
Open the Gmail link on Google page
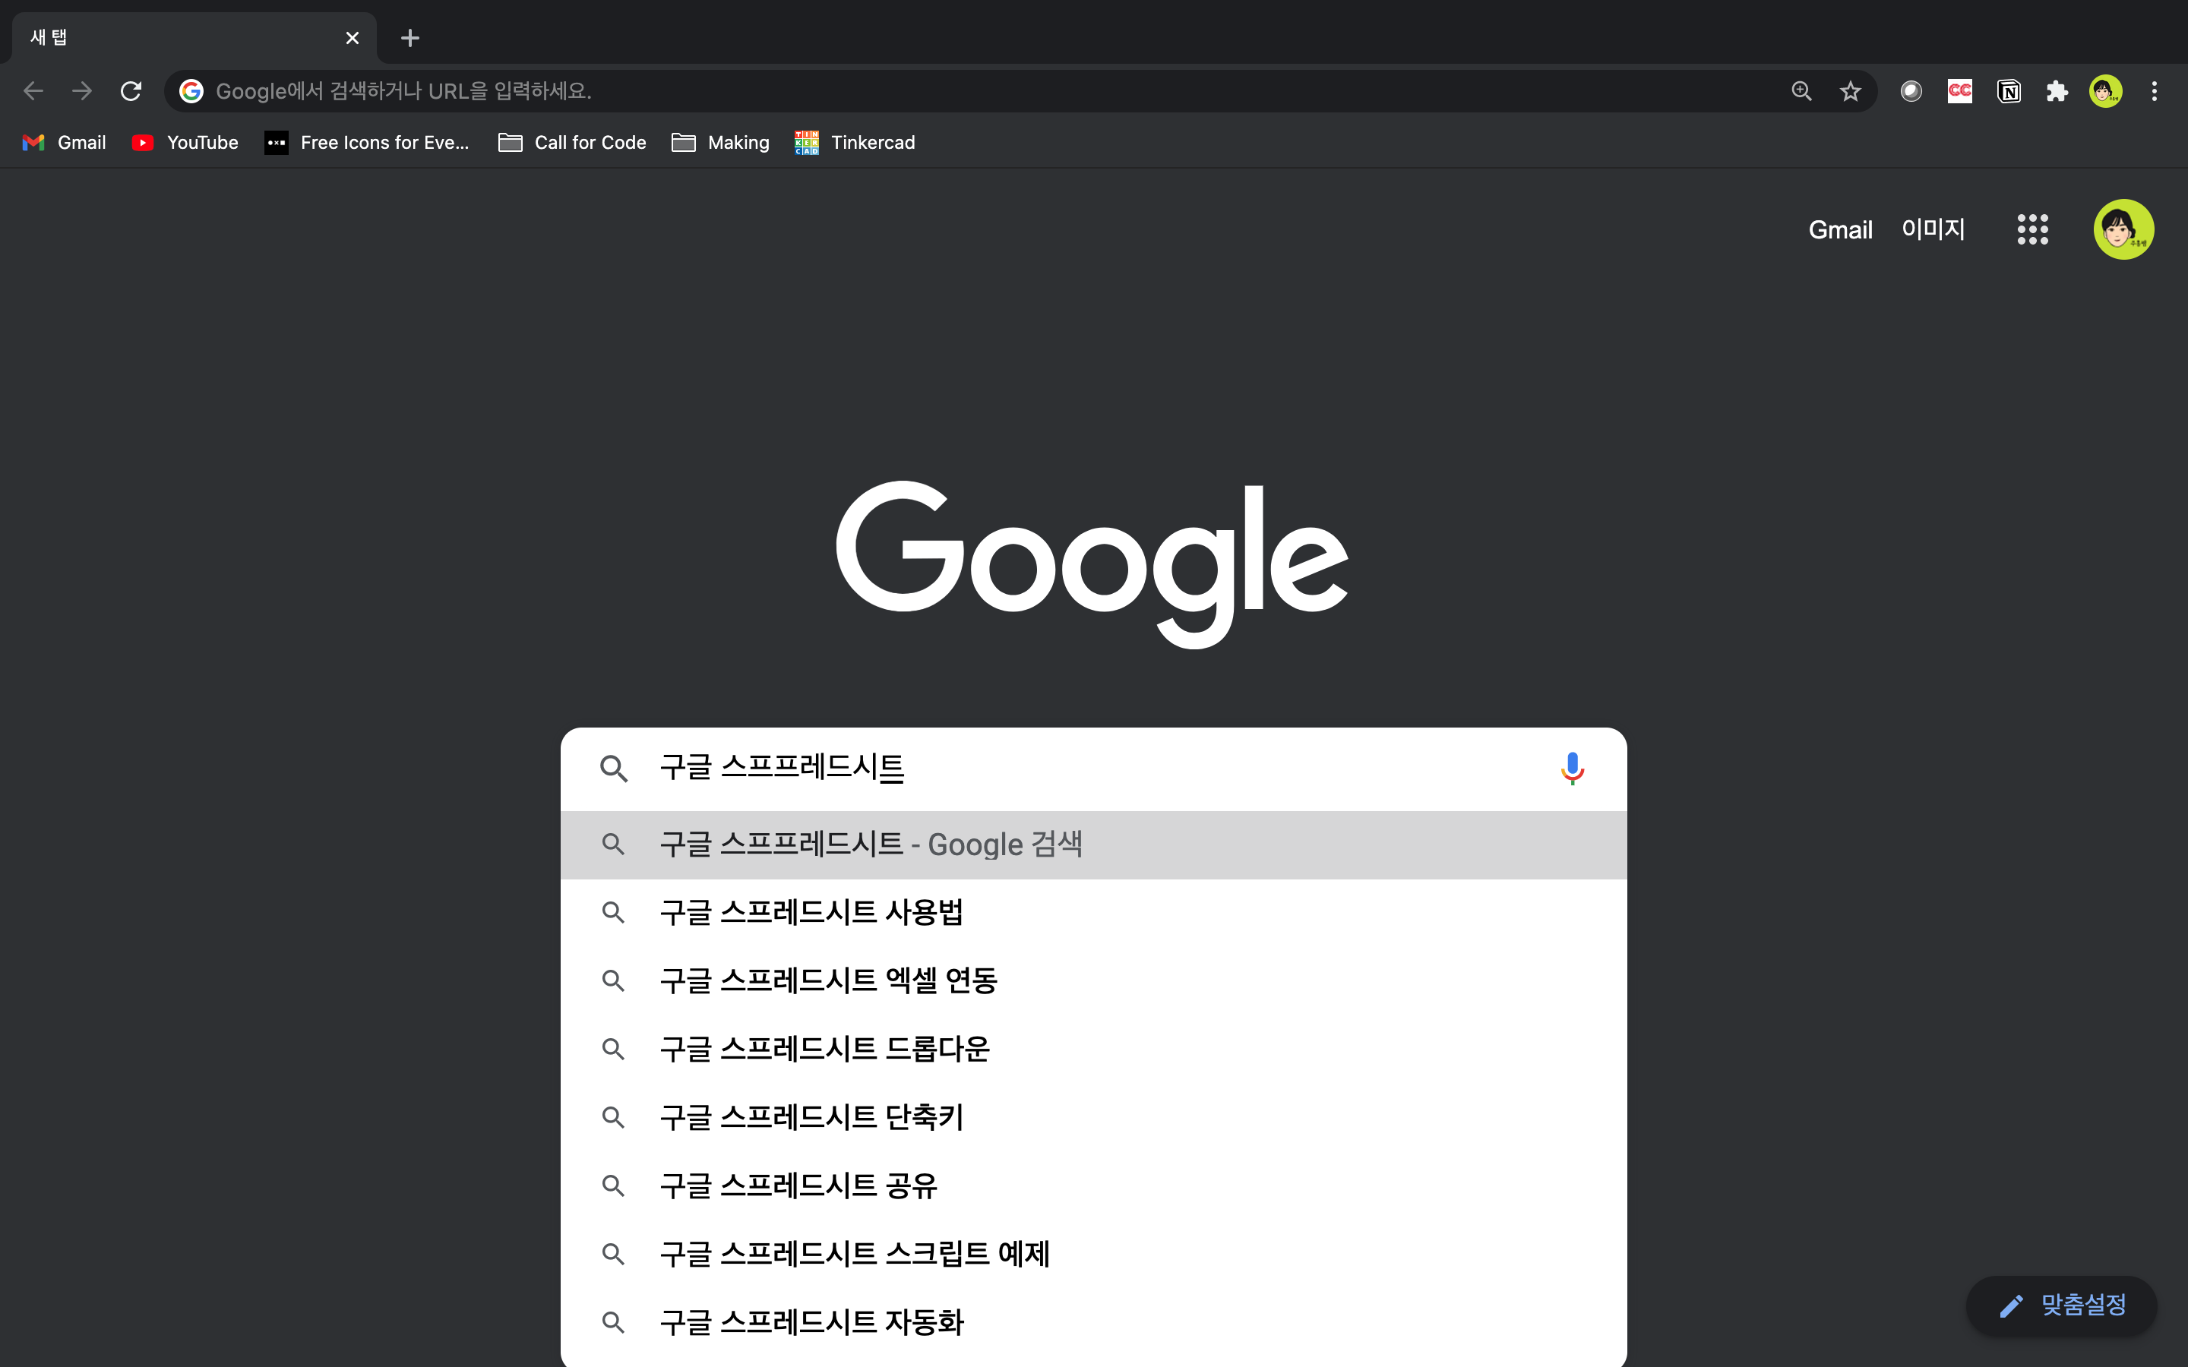click(x=1839, y=229)
